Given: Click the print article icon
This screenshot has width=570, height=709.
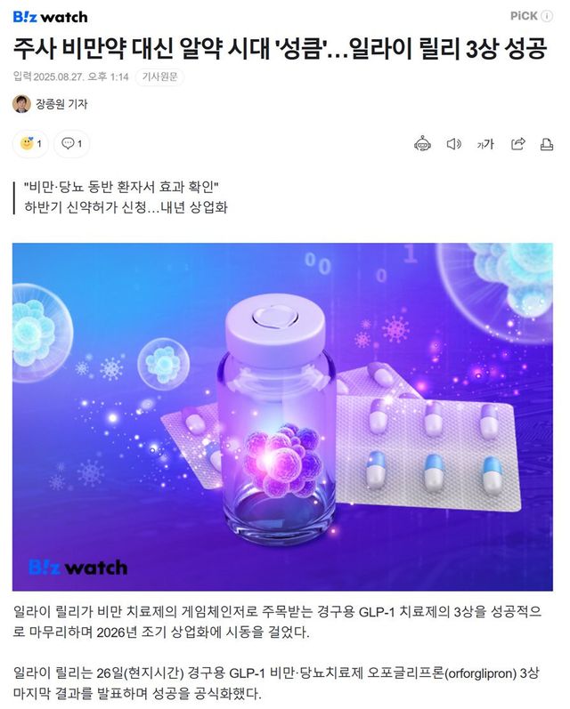Looking at the screenshot, I should point(547,144).
